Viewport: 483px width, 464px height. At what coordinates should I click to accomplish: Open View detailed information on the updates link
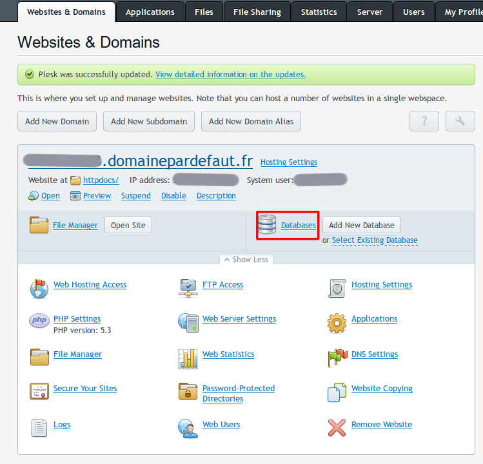231,75
